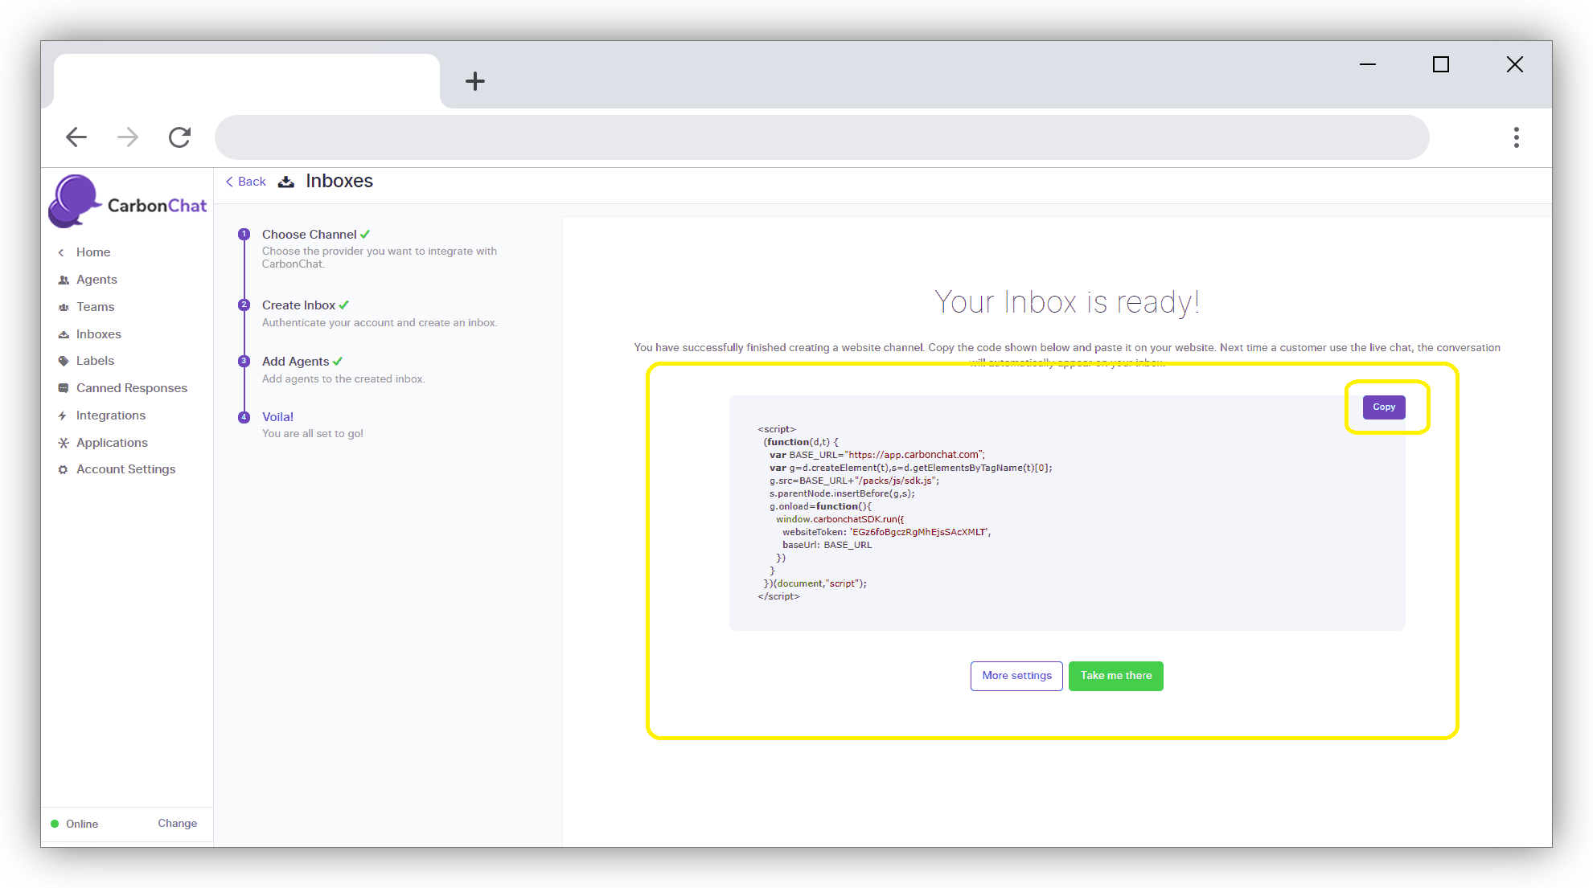Click the Teams sidebar icon

click(64, 307)
